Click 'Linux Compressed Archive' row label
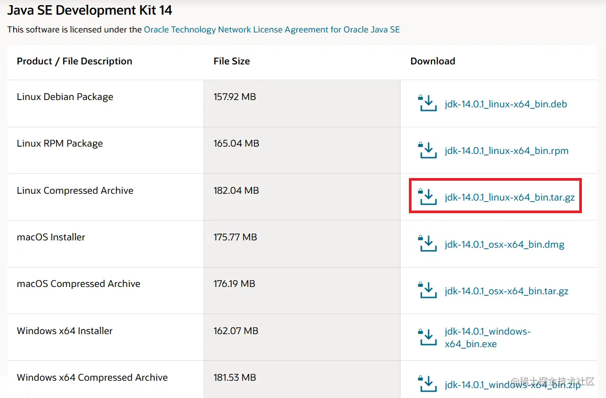The image size is (606, 398). pos(75,191)
